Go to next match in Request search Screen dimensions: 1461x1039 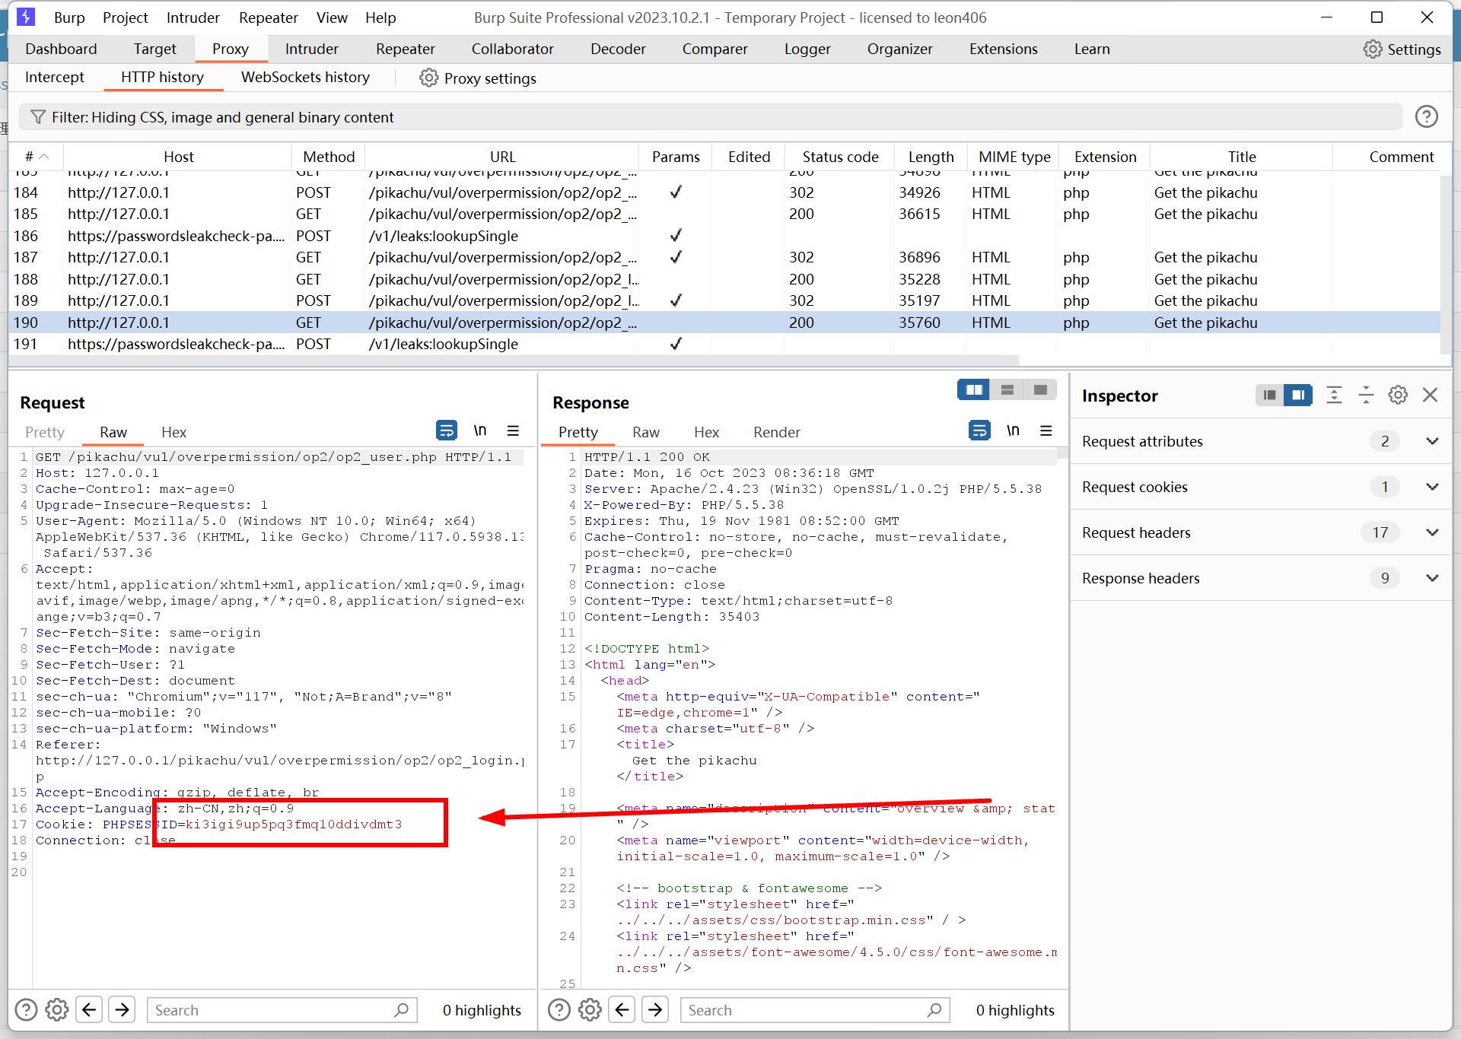[122, 1010]
